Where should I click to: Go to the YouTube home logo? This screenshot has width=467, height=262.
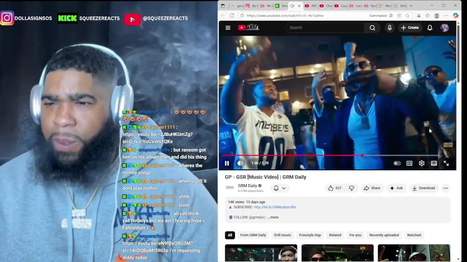(248, 27)
